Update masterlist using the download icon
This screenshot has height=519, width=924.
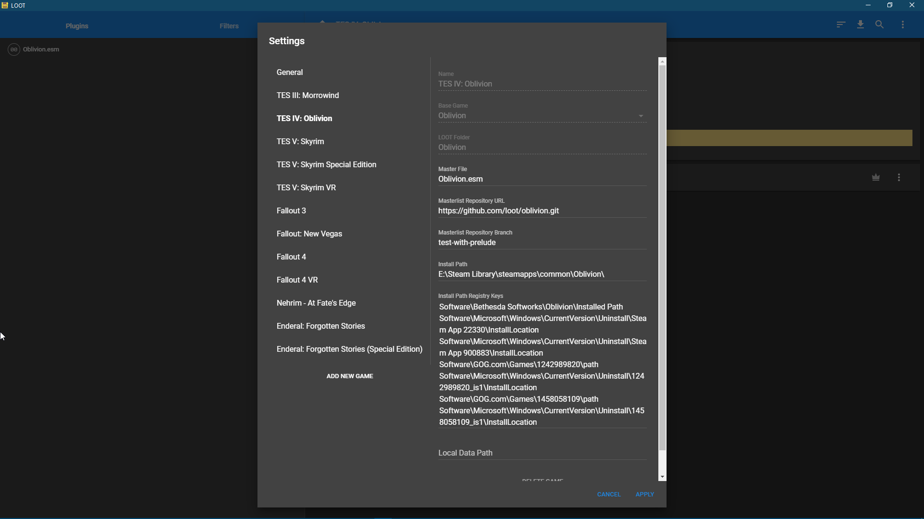pyautogui.click(x=860, y=25)
